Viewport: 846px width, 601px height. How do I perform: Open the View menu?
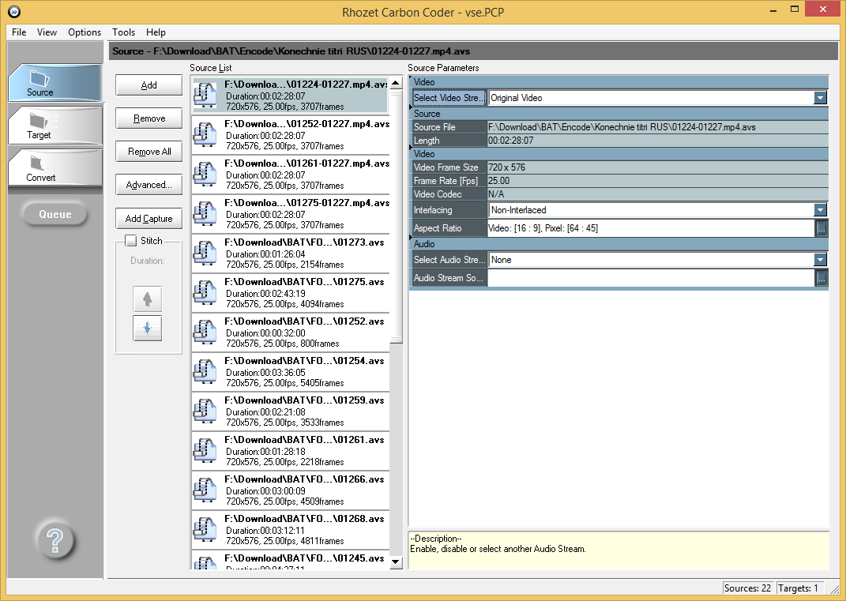(47, 32)
